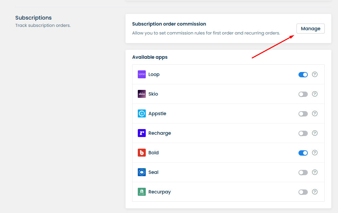This screenshot has width=338, height=213.
Task: Click the Skio app logo icon
Action: coord(142,94)
